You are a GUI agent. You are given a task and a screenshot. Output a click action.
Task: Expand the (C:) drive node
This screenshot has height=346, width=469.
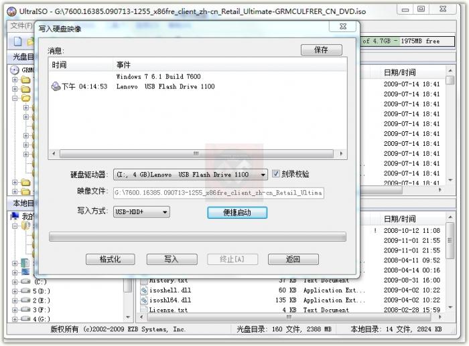point(15,282)
